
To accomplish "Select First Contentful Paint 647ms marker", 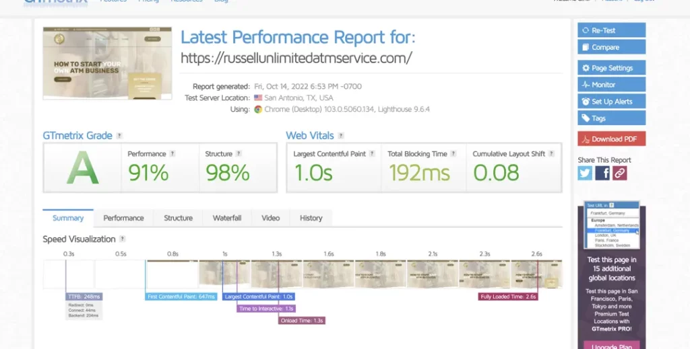I will click(181, 297).
